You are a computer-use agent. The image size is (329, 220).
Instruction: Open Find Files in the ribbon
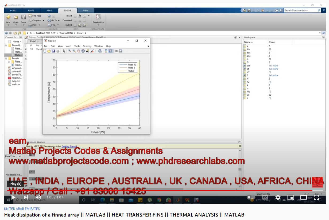[35, 16]
